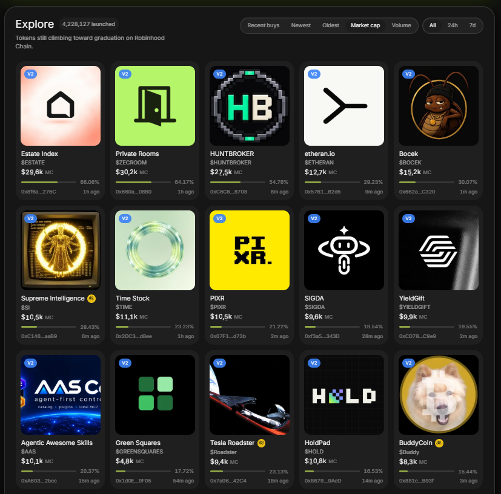The width and height of the screenshot is (501, 494).
Task: Click contract address 0x2DC3...d8ee
Action: tap(133, 336)
